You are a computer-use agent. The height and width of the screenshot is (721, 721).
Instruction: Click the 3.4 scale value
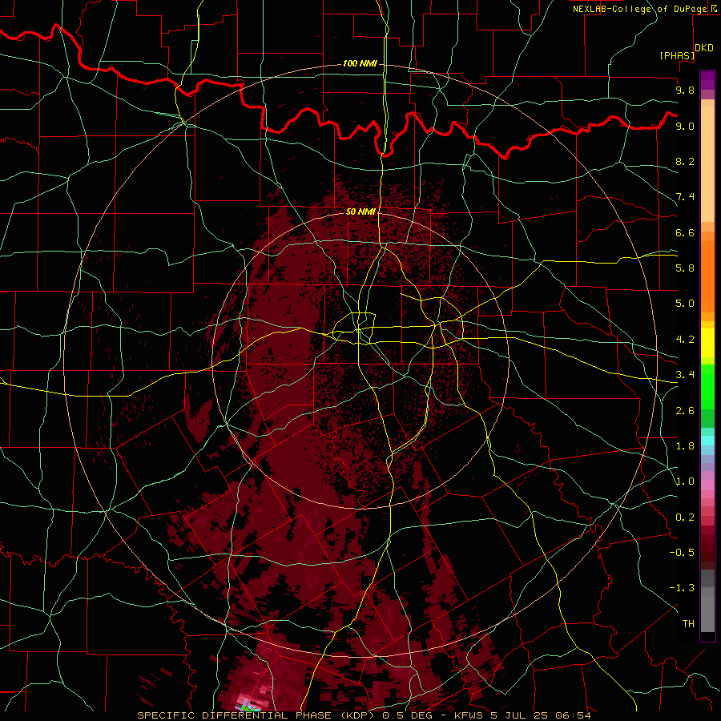click(685, 375)
